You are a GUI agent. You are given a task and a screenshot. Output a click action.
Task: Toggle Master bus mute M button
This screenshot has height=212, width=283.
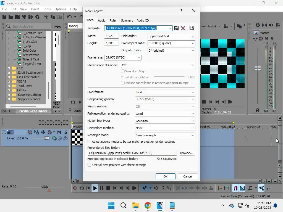(x=266, y=39)
